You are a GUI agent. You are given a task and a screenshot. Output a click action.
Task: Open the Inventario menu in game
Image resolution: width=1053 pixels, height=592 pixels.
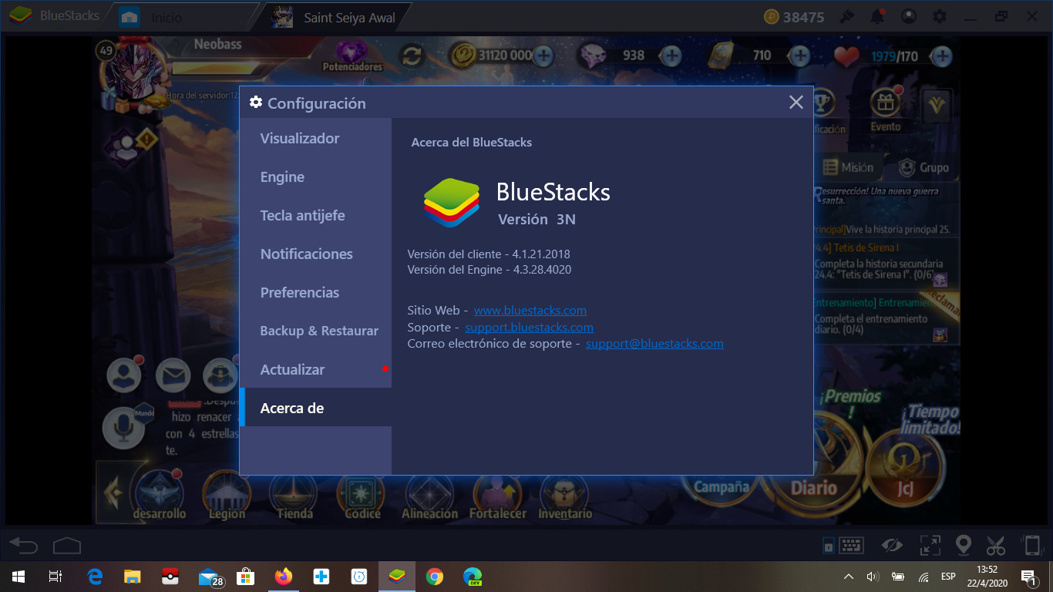coord(565,496)
